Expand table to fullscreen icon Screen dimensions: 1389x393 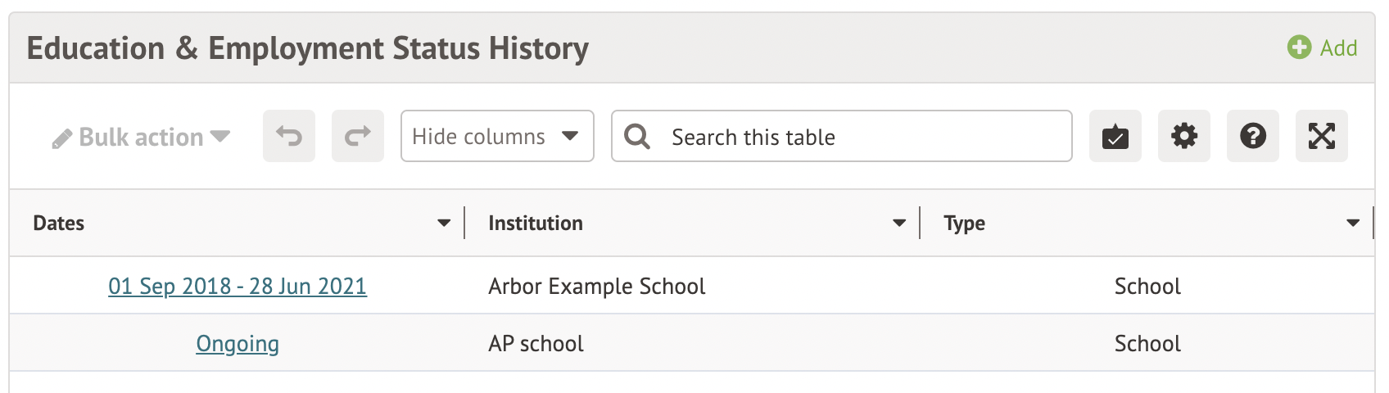pos(1322,136)
